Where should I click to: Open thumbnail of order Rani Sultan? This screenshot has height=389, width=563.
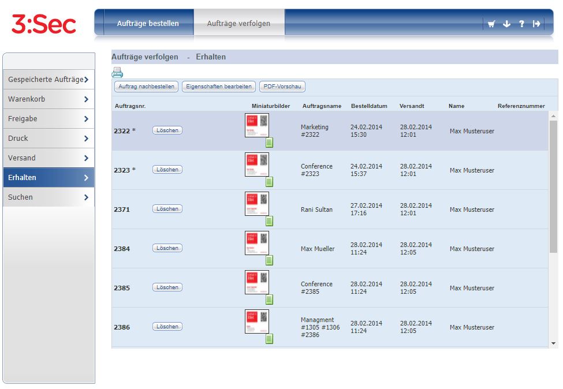coord(257,204)
